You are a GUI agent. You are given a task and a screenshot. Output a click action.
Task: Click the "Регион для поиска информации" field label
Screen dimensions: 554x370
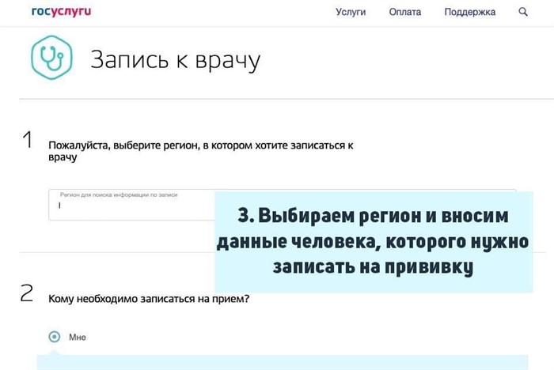click(x=119, y=194)
